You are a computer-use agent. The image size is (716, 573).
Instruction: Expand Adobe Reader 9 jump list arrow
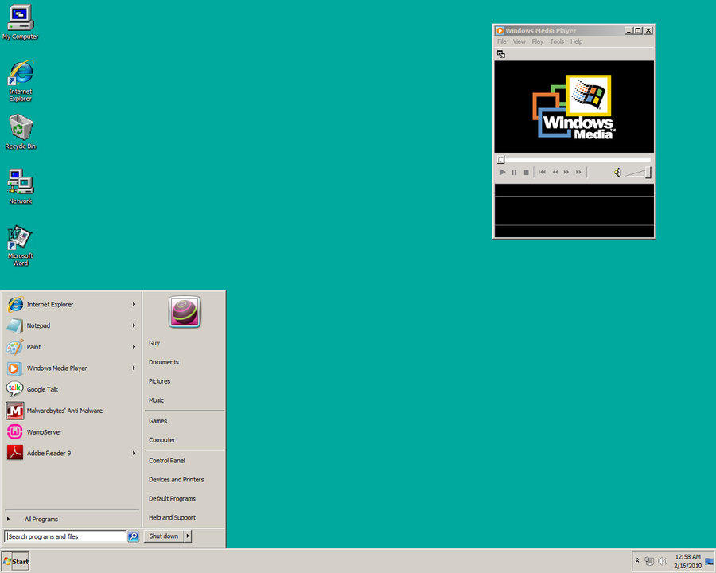134,454
